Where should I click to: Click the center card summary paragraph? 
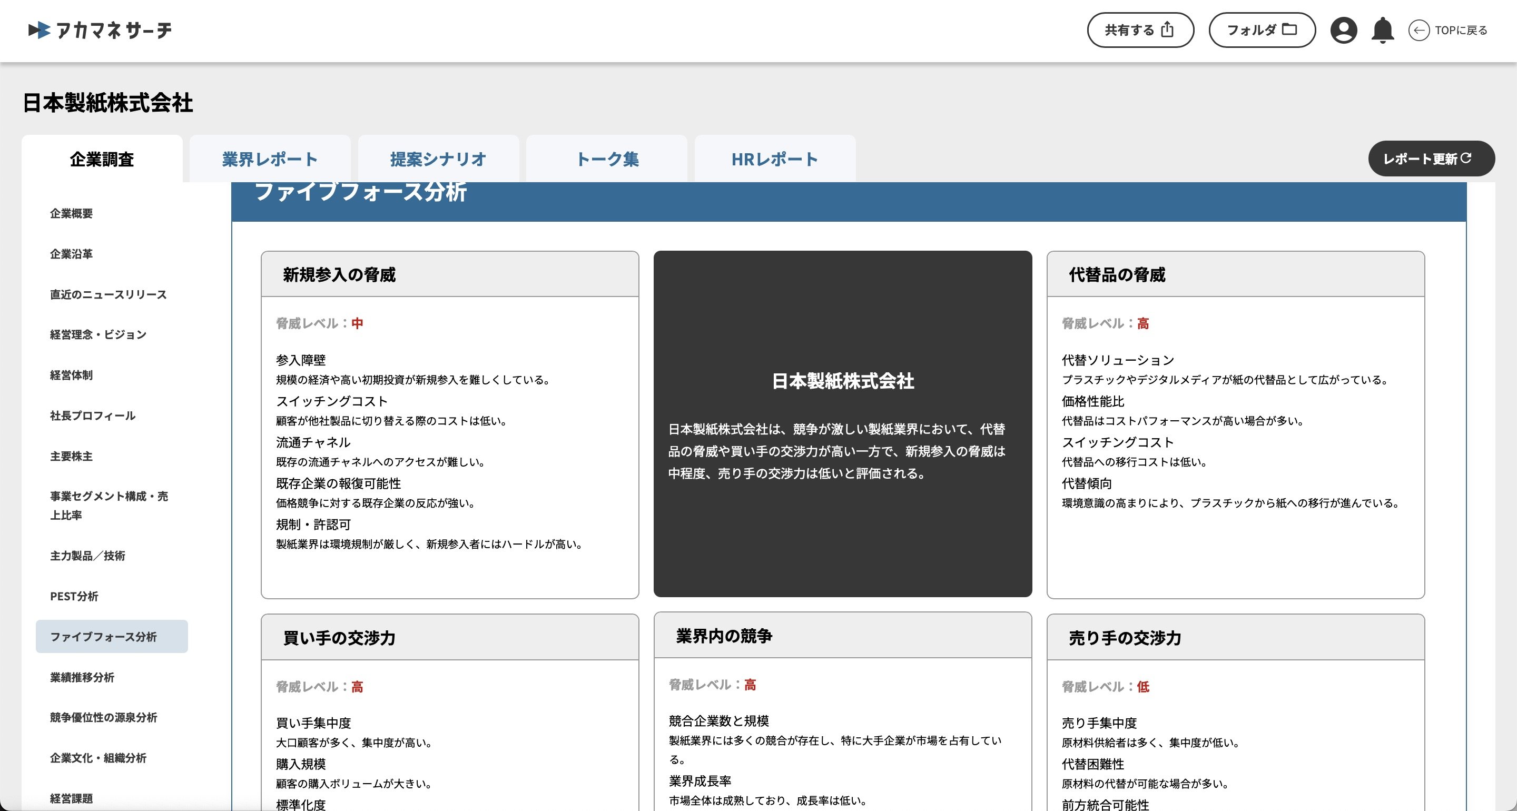click(837, 451)
